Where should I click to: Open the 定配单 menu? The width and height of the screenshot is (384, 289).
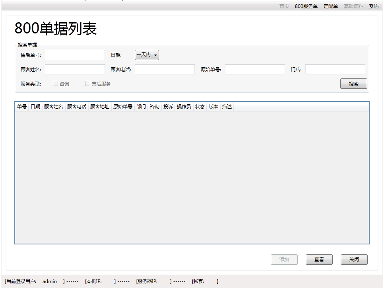tap(331, 6)
